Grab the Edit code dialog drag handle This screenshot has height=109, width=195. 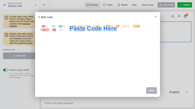point(39,17)
